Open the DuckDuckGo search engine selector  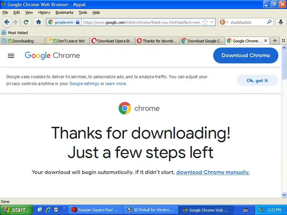tap(224, 22)
